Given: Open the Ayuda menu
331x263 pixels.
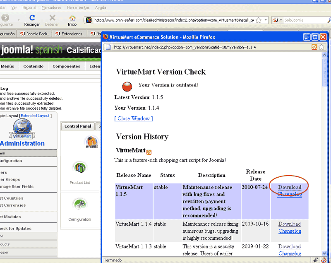Looking at the screenshot, I should click(x=101, y=7).
